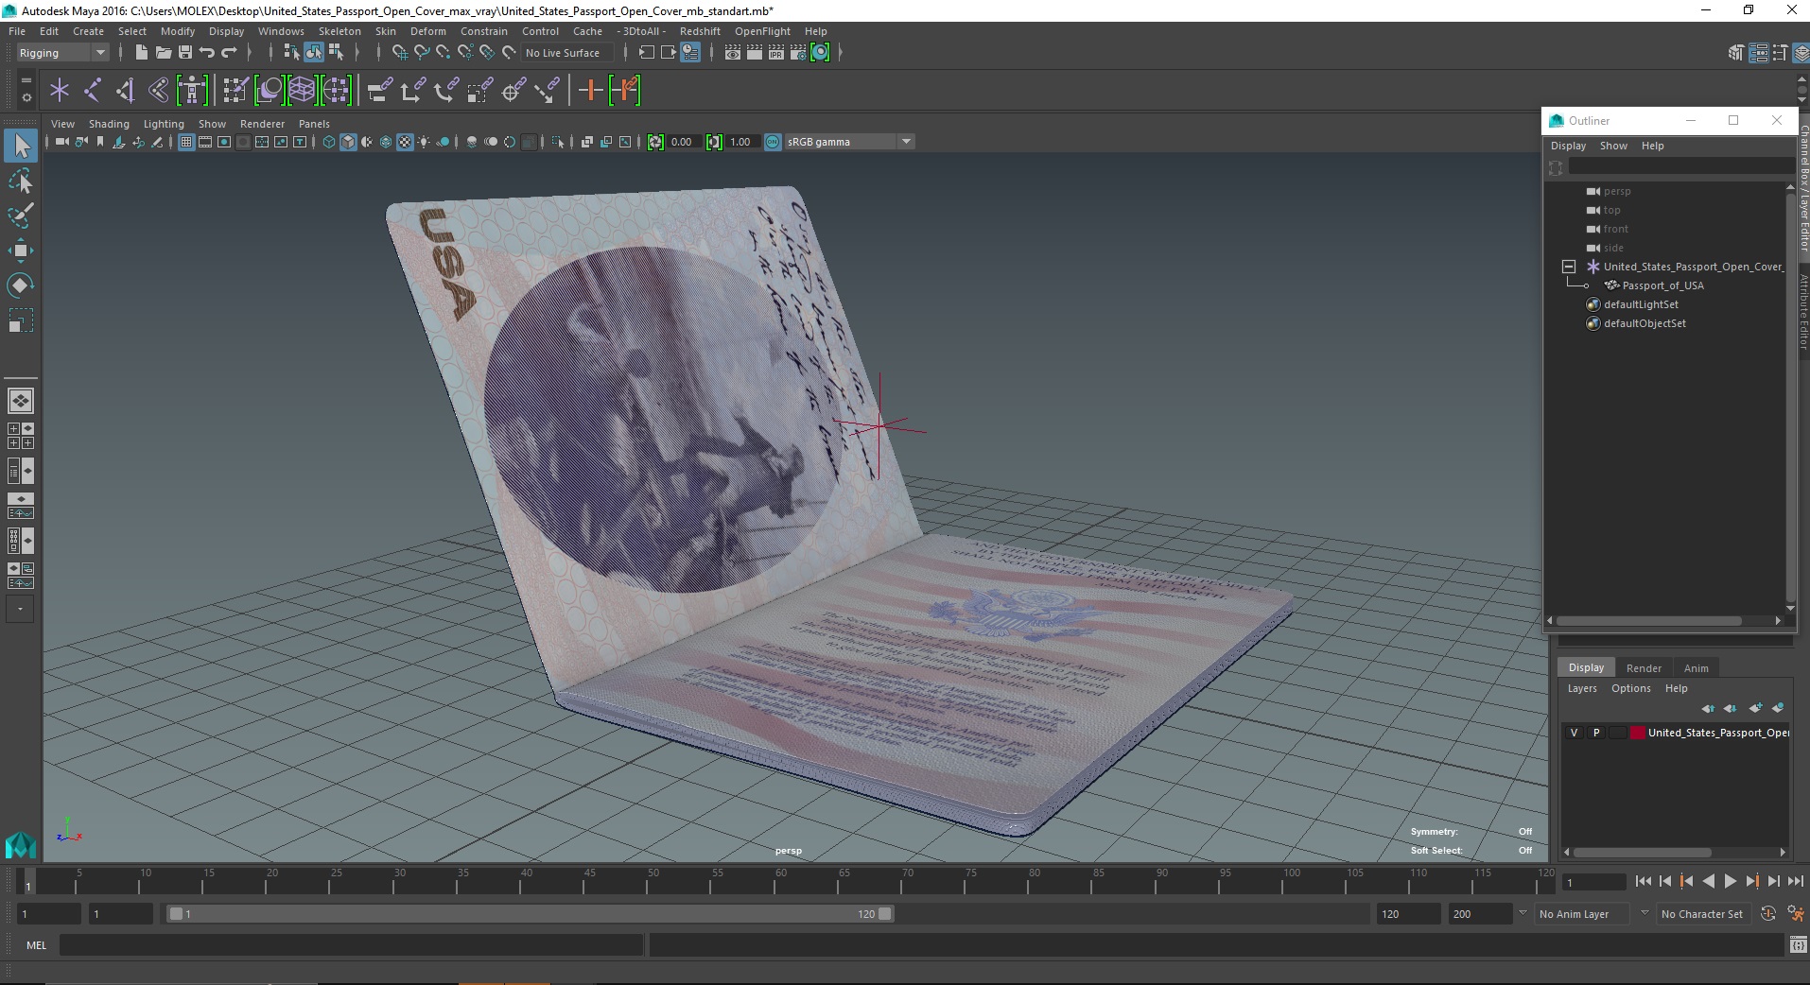Collapse the United_States_Passport_Open_Cover node in Outliner
The height and width of the screenshot is (985, 1810).
tap(1569, 267)
